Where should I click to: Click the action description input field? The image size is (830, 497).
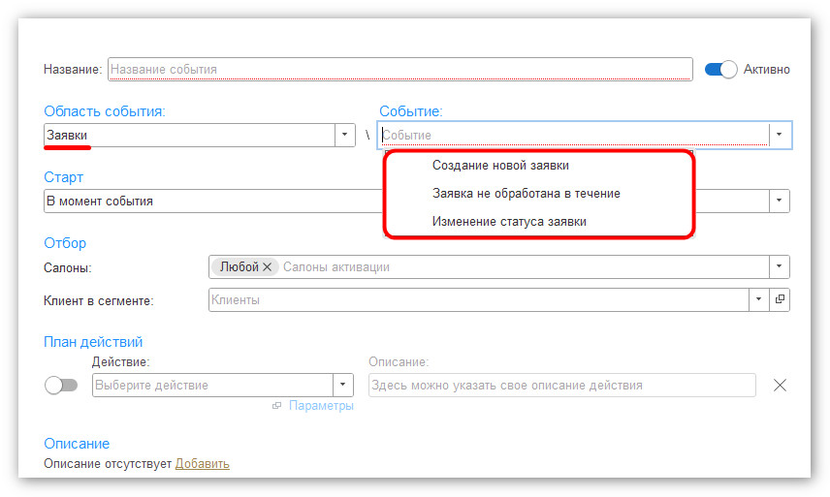click(x=562, y=386)
